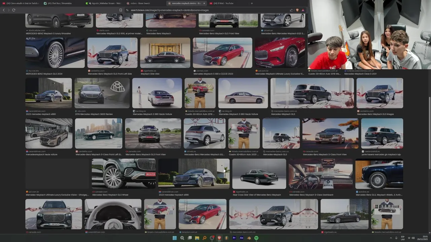Open the Mercedes-Benz GLS Maybach 4Matic blue image
Image resolution: width=431 pixels, height=242 pixels.
tap(379, 174)
